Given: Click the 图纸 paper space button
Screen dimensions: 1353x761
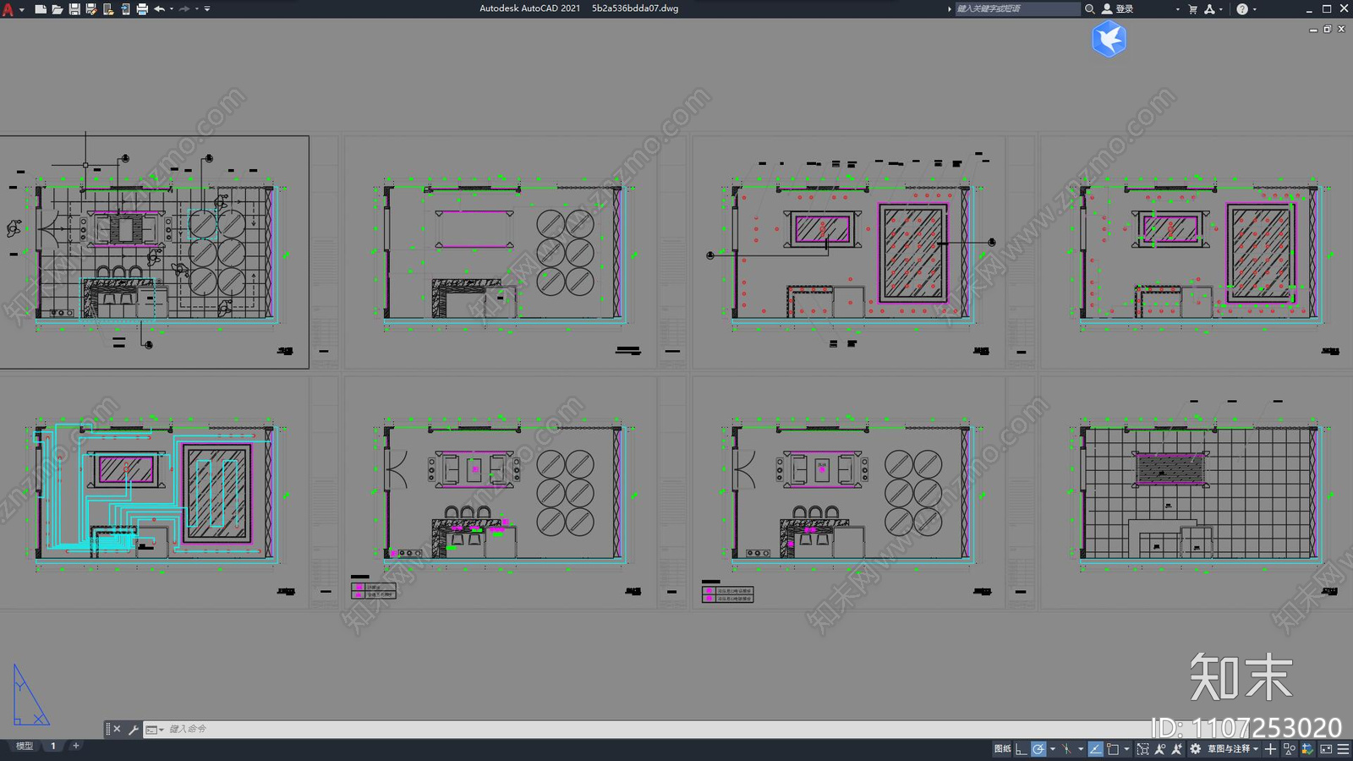Looking at the screenshot, I should click(x=1002, y=749).
